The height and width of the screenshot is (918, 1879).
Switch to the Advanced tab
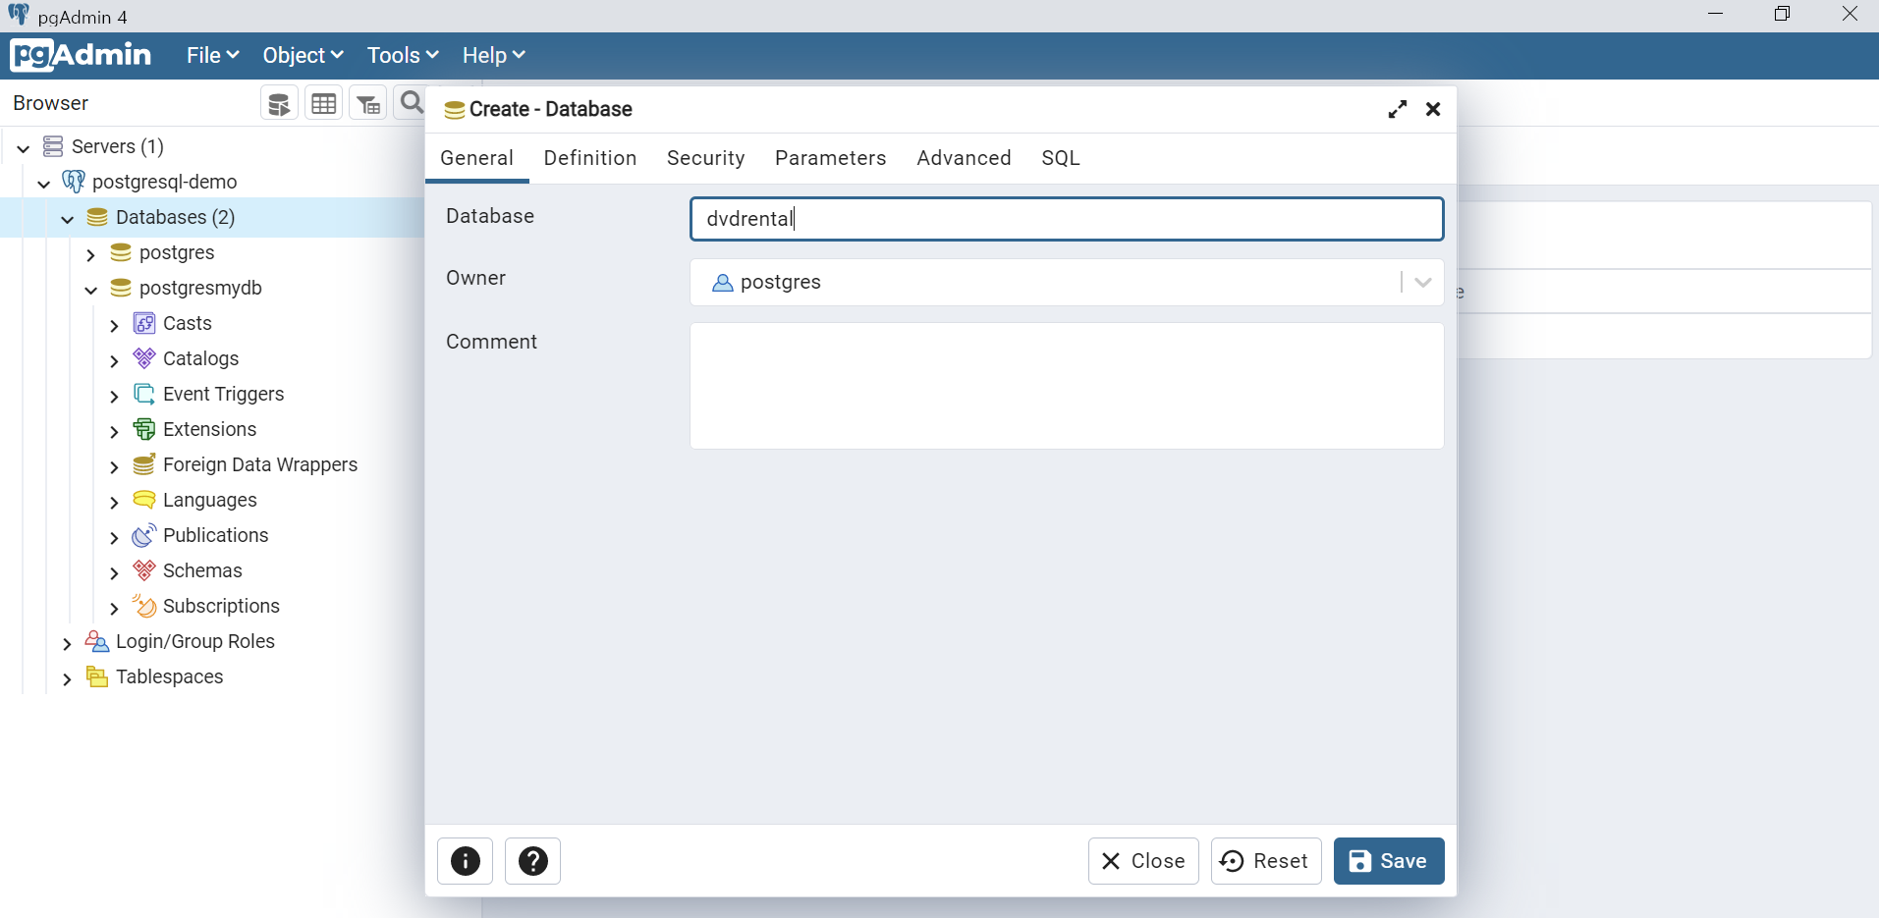click(x=964, y=158)
